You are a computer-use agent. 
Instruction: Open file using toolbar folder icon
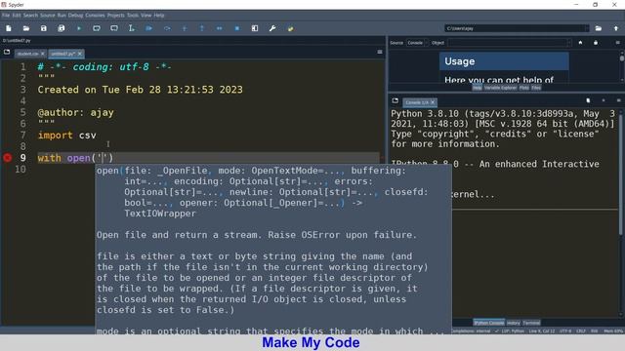tap(26, 28)
